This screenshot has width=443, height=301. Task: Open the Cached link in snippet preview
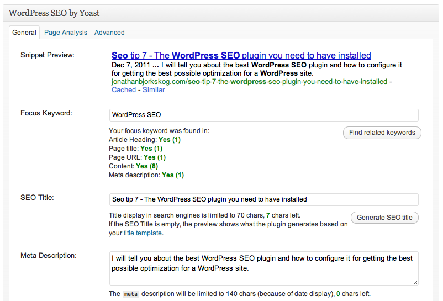tap(124, 89)
